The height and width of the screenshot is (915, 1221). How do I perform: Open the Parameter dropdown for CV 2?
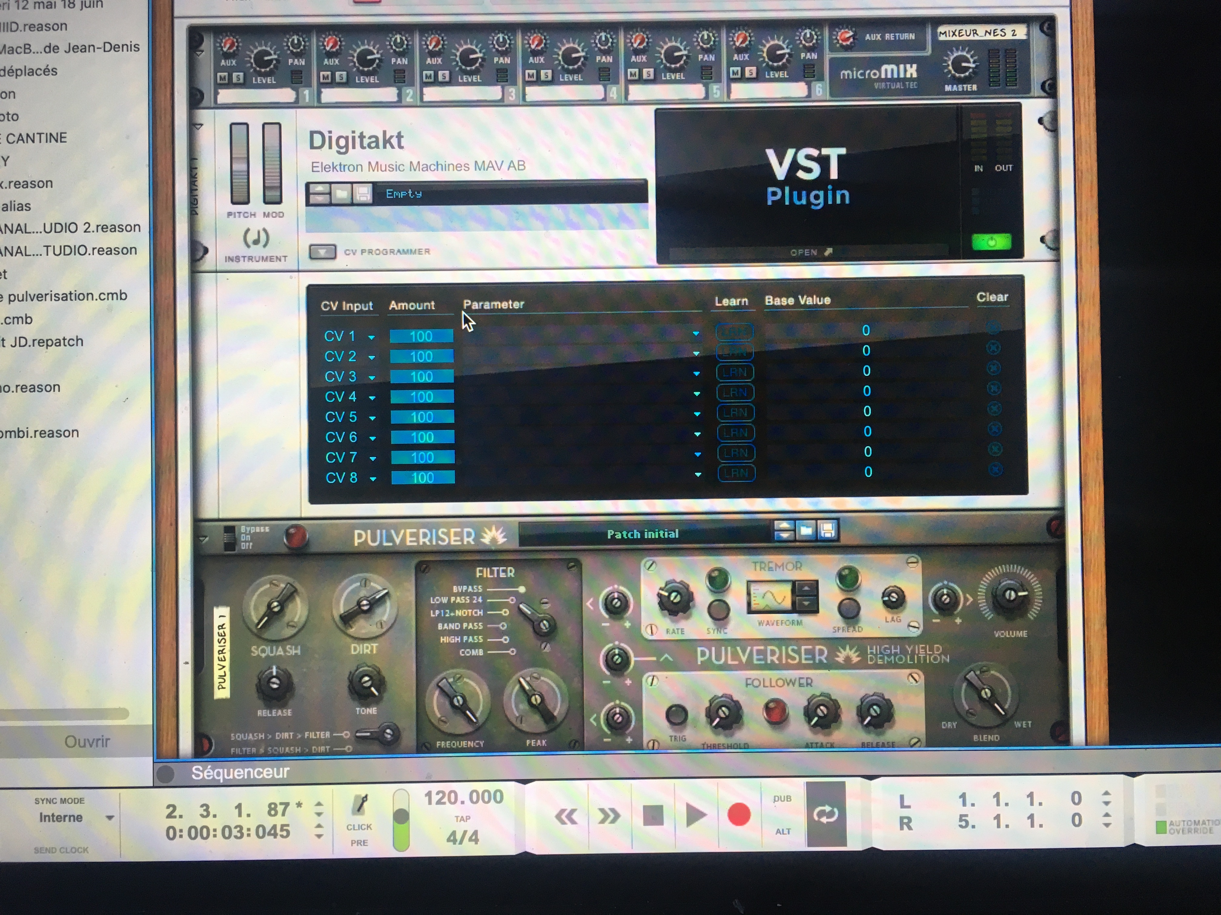[696, 353]
